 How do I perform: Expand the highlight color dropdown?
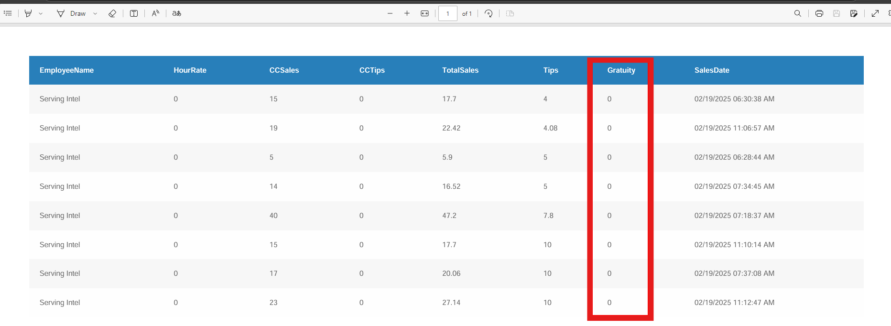pos(41,13)
